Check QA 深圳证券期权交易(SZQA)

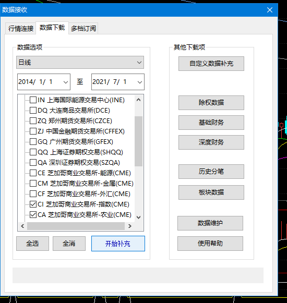pyautogui.click(x=33, y=163)
